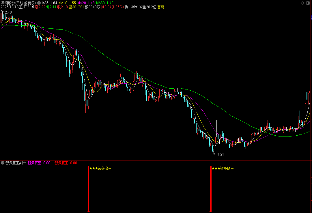This screenshot has height=213, width=312.
Task: Open the dropdown circle next to 凌钢股份 title
Action: click(x=39, y=3)
